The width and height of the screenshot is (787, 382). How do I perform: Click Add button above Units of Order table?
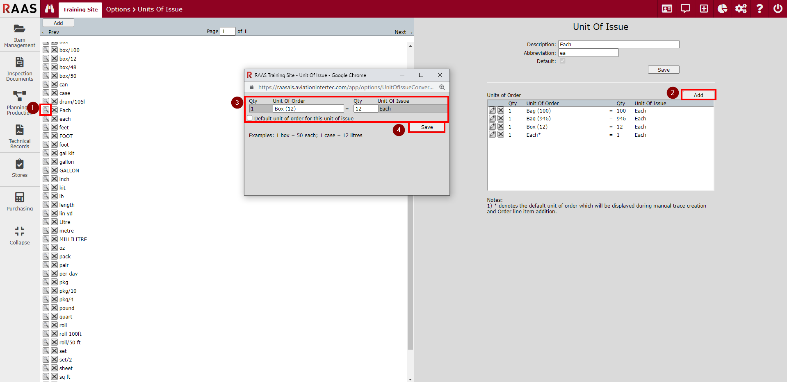[x=698, y=95]
